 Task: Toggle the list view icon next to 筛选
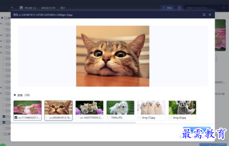179,8
